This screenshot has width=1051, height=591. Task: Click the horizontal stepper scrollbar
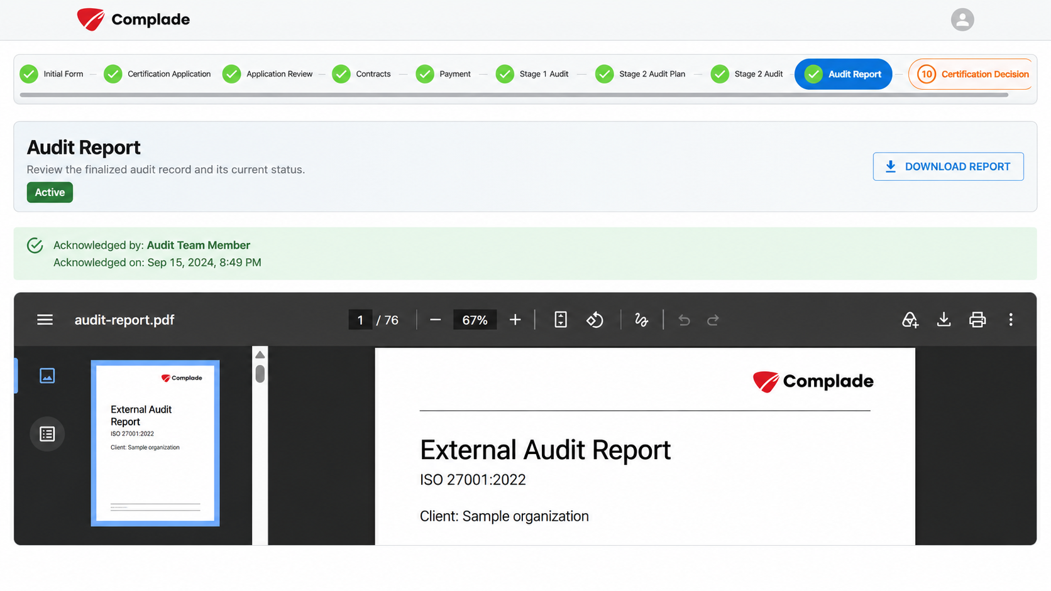514,95
